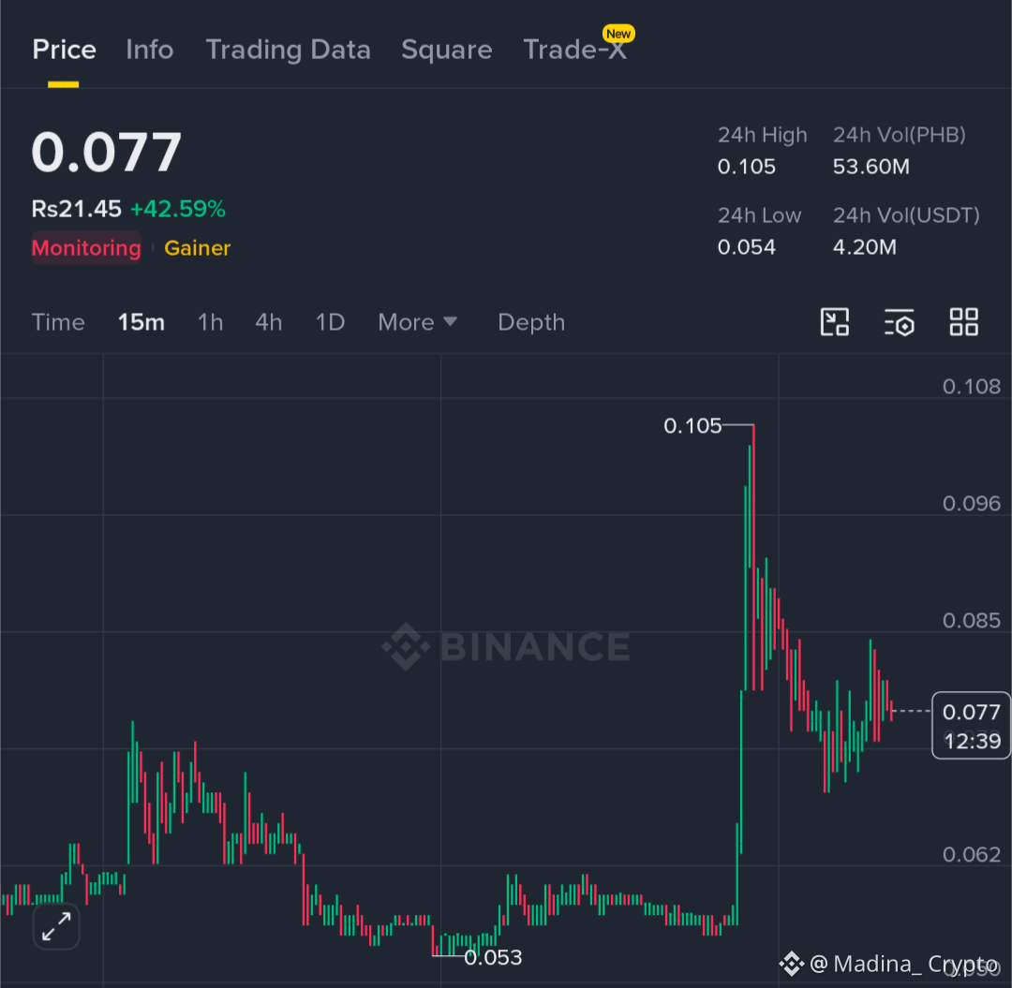Image resolution: width=1012 pixels, height=988 pixels.
Task: Switch to the Square tab
Action: (447, 51)
